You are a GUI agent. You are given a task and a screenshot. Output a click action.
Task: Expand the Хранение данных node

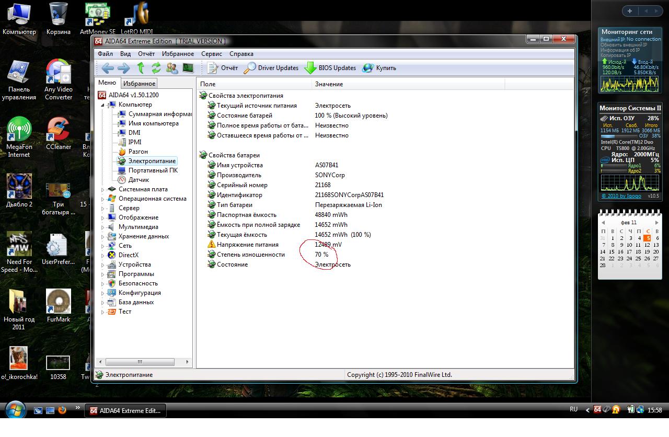[x=103, y=236]
